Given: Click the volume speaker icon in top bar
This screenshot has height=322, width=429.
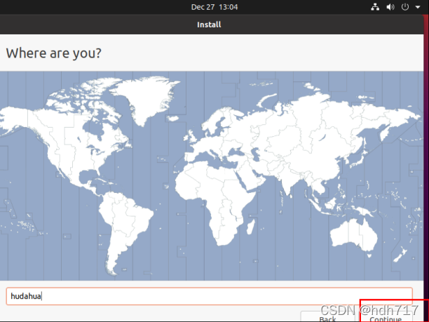Looking at the screenshot, I should [x=390, y=7].
